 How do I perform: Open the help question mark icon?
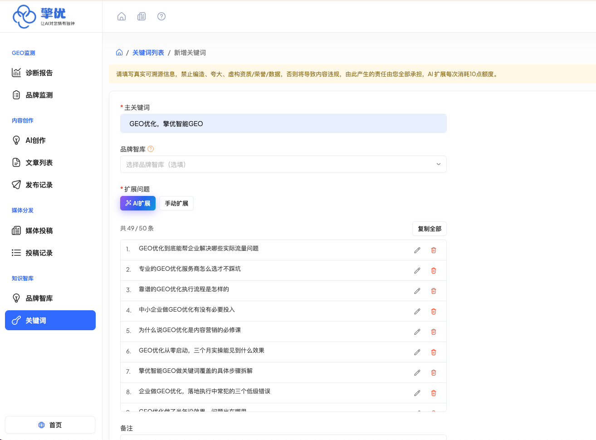[161, 17]
